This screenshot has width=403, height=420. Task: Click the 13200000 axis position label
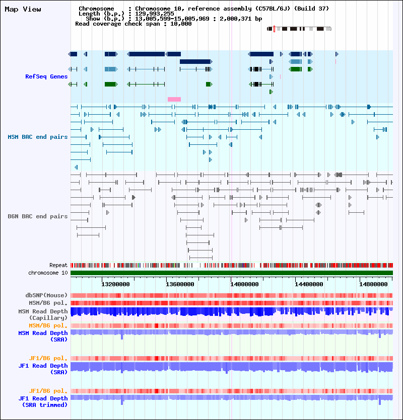click(x=115, y=284)
